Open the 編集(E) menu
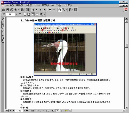 pos(19,5)
